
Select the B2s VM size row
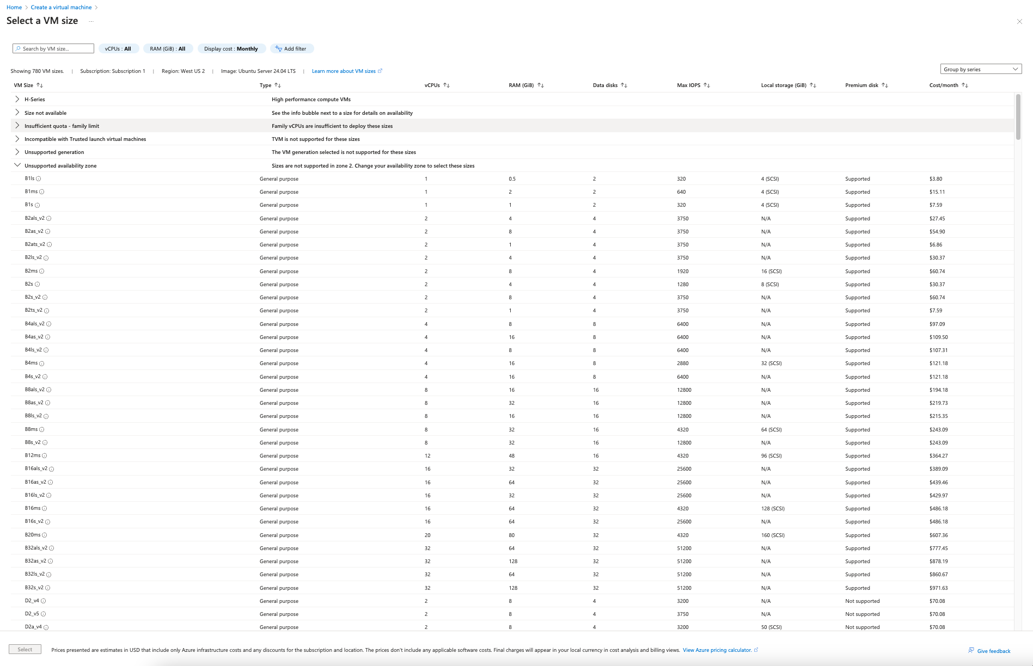point(512,284)
